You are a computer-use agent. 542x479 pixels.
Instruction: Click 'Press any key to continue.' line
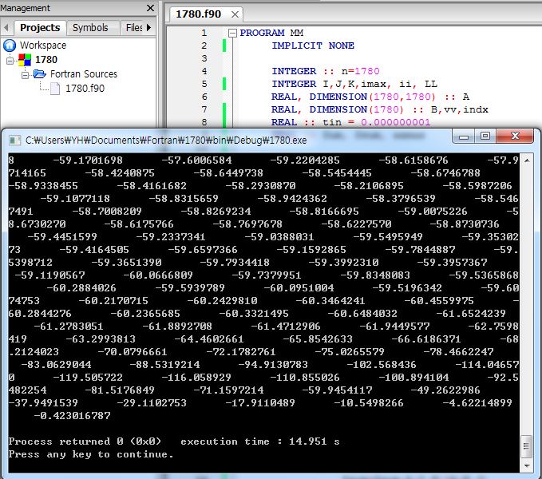point(91,454)
